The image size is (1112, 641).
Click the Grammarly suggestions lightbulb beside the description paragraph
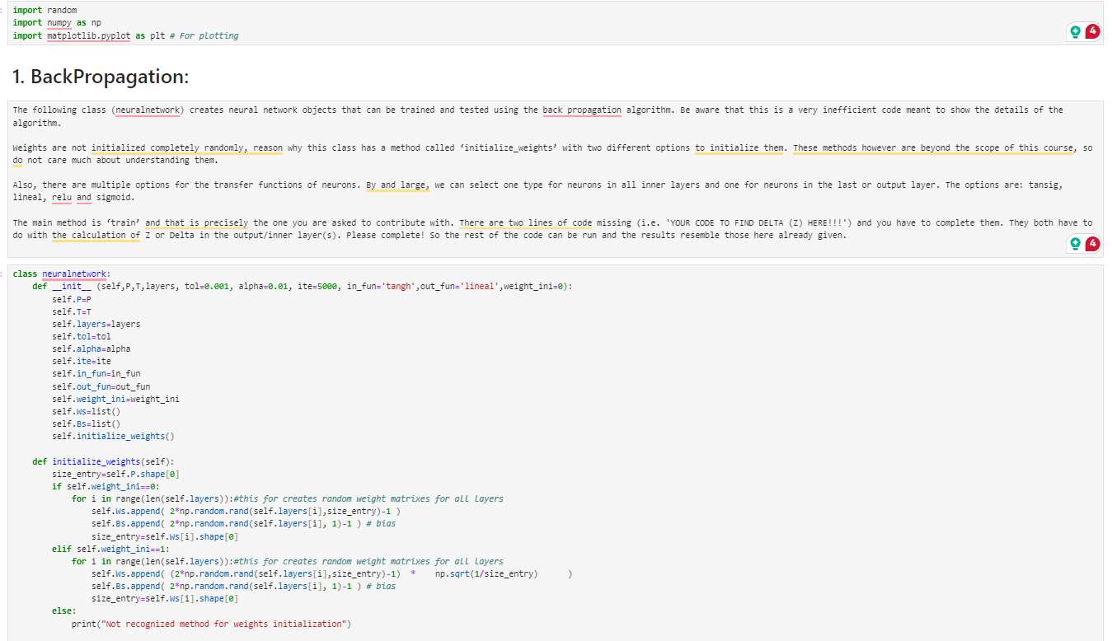(1075, 243)
